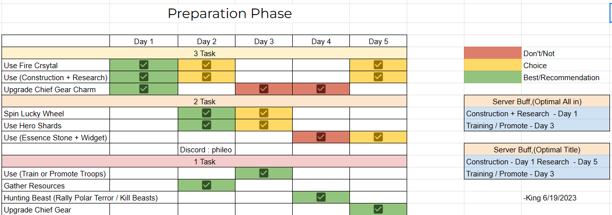Select the red Don't/Not legend color cell

coord(493,53)
